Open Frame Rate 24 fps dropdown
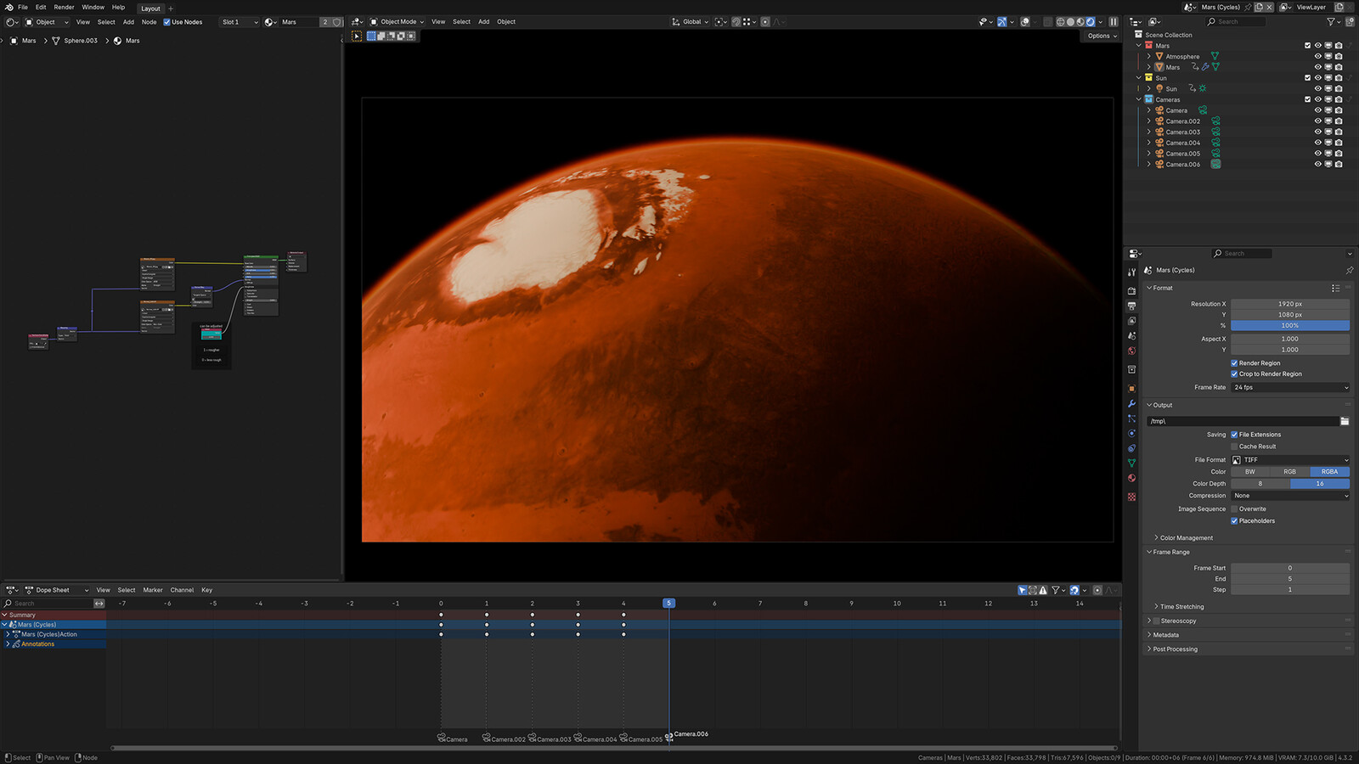1359x764 pixels. pyautogui.click(x=1290, y=387)
